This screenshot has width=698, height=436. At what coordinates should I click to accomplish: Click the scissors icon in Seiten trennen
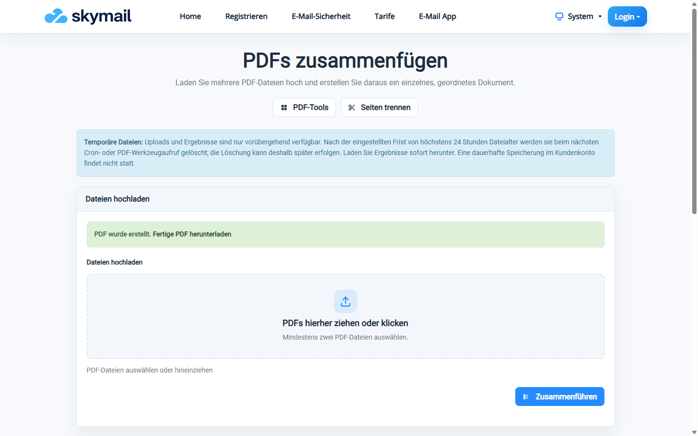pos(352,108)
